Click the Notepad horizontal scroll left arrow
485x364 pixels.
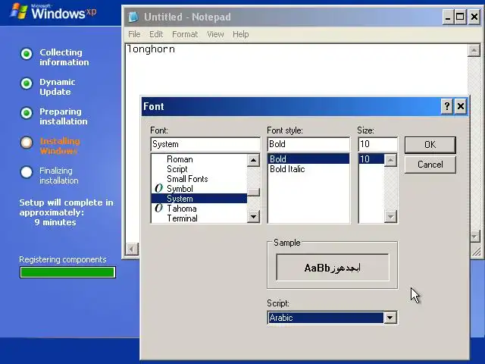(132, 249)
